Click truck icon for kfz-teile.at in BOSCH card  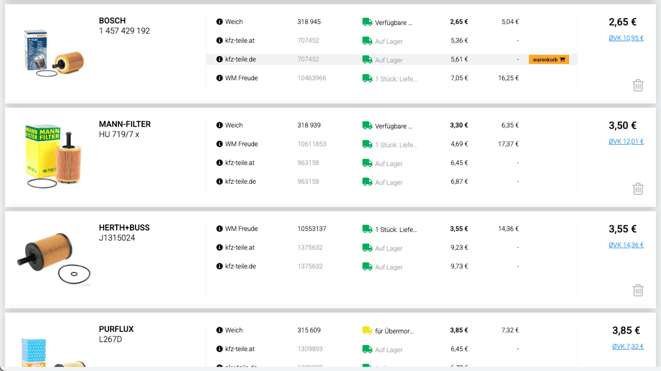(367, 41)
